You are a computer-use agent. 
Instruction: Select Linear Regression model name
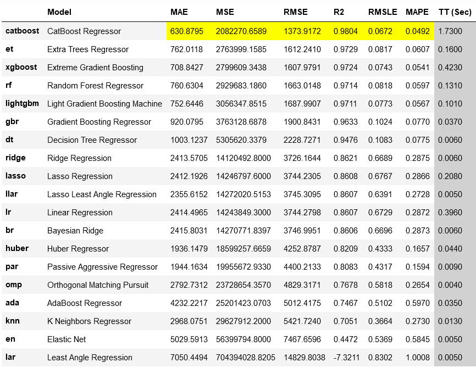[80, 213]
